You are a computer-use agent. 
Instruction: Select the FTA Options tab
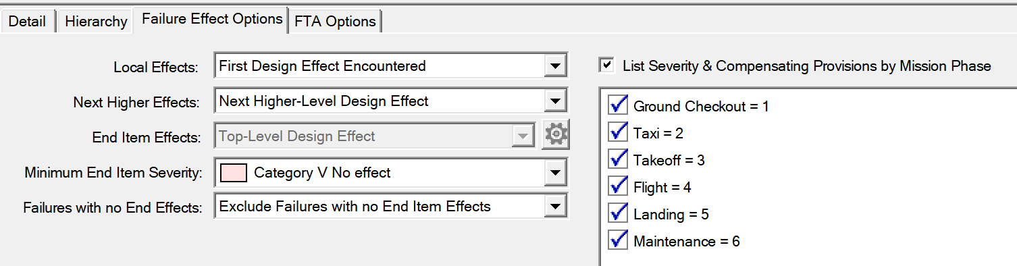click(335, 21)
